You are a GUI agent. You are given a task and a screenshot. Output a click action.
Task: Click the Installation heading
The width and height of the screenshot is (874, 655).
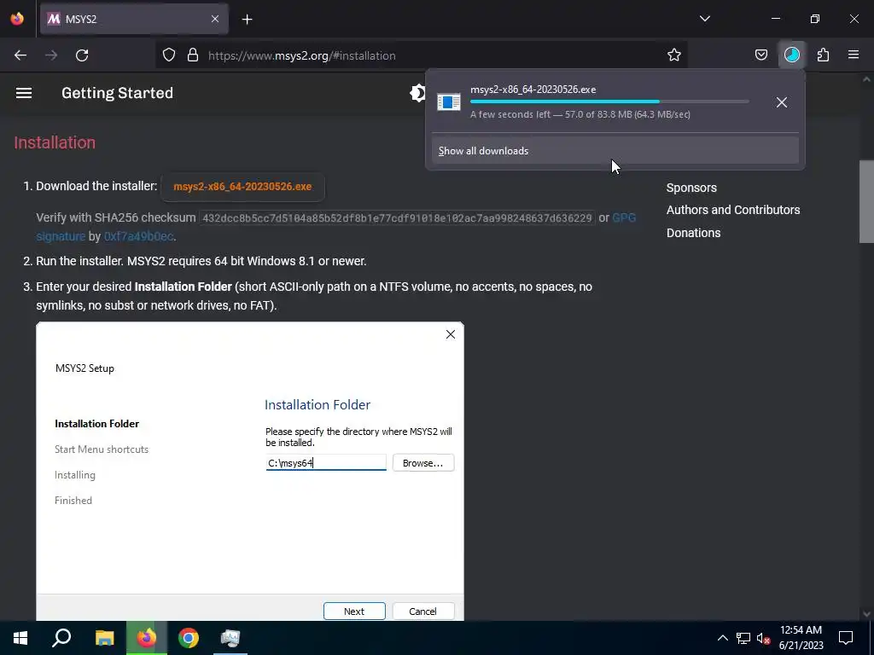[x=55, y=142]
